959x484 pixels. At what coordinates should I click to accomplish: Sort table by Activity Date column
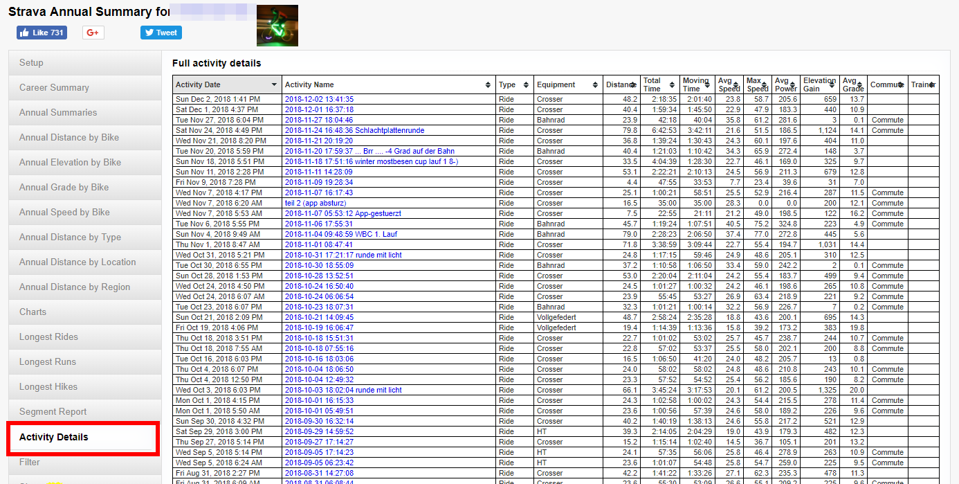[x=227, y=84]
